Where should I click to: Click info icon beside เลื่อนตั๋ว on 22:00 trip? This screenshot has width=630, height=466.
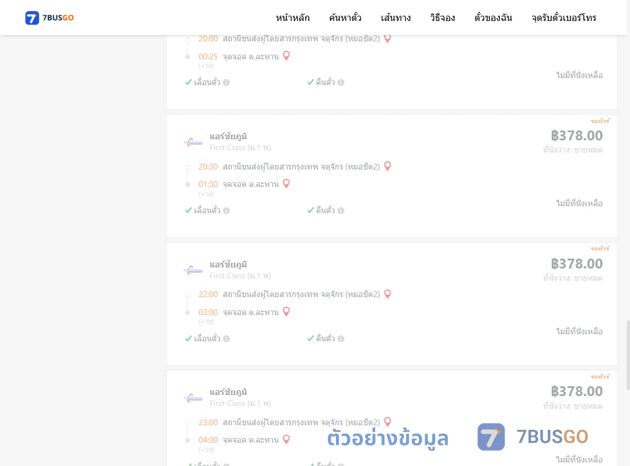click(x=226, y=339)
